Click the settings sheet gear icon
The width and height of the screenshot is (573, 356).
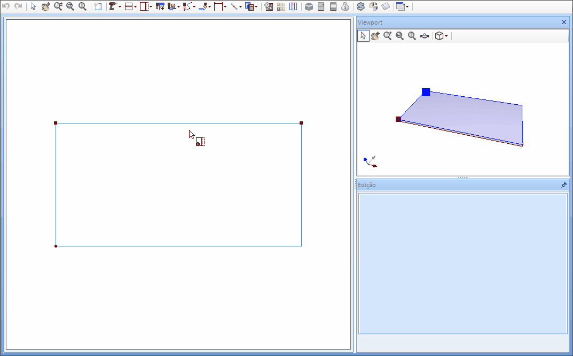pyautogui.click(x=269, y=6)
